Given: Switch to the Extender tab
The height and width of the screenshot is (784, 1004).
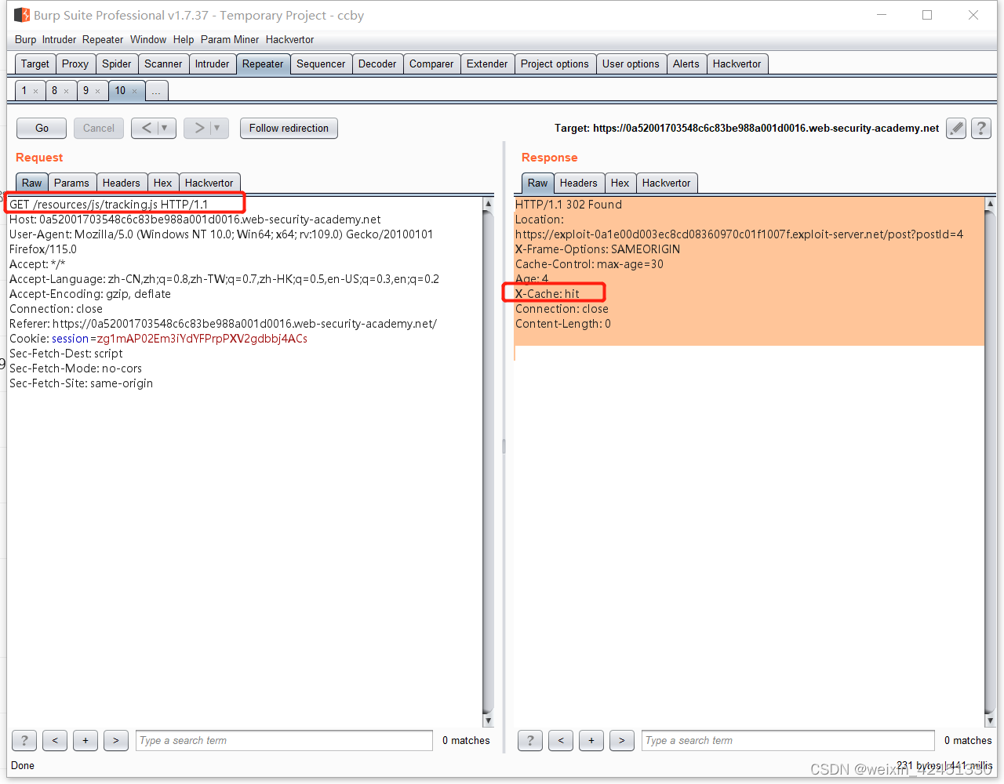Looking at the screenshot, I should pyautogui.click(x=487, y=64).
